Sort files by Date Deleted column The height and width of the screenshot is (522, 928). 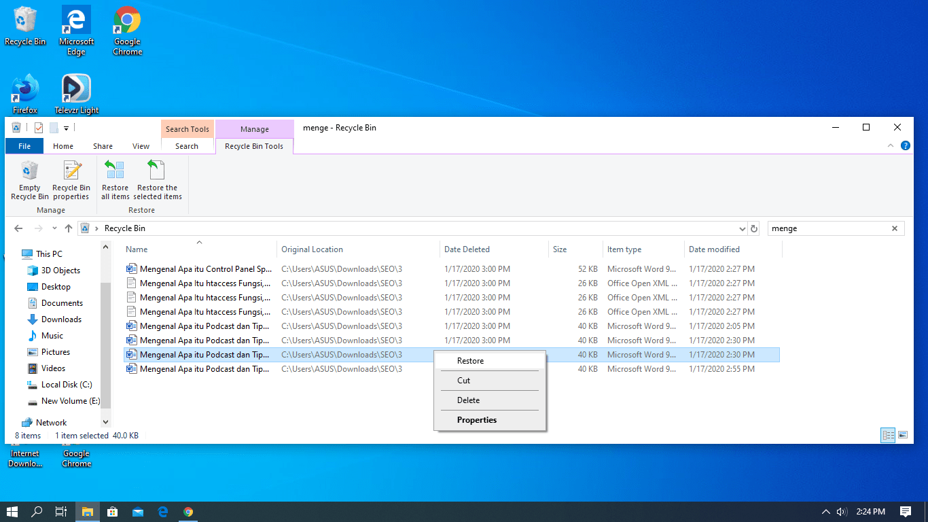[467, 249]
